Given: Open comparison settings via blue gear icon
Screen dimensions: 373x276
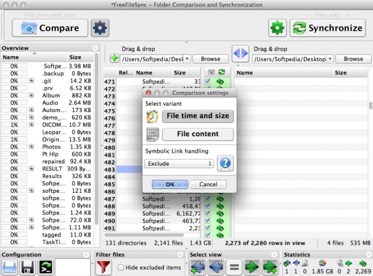Looking at the screenshot, I should [x=100, y=28].
